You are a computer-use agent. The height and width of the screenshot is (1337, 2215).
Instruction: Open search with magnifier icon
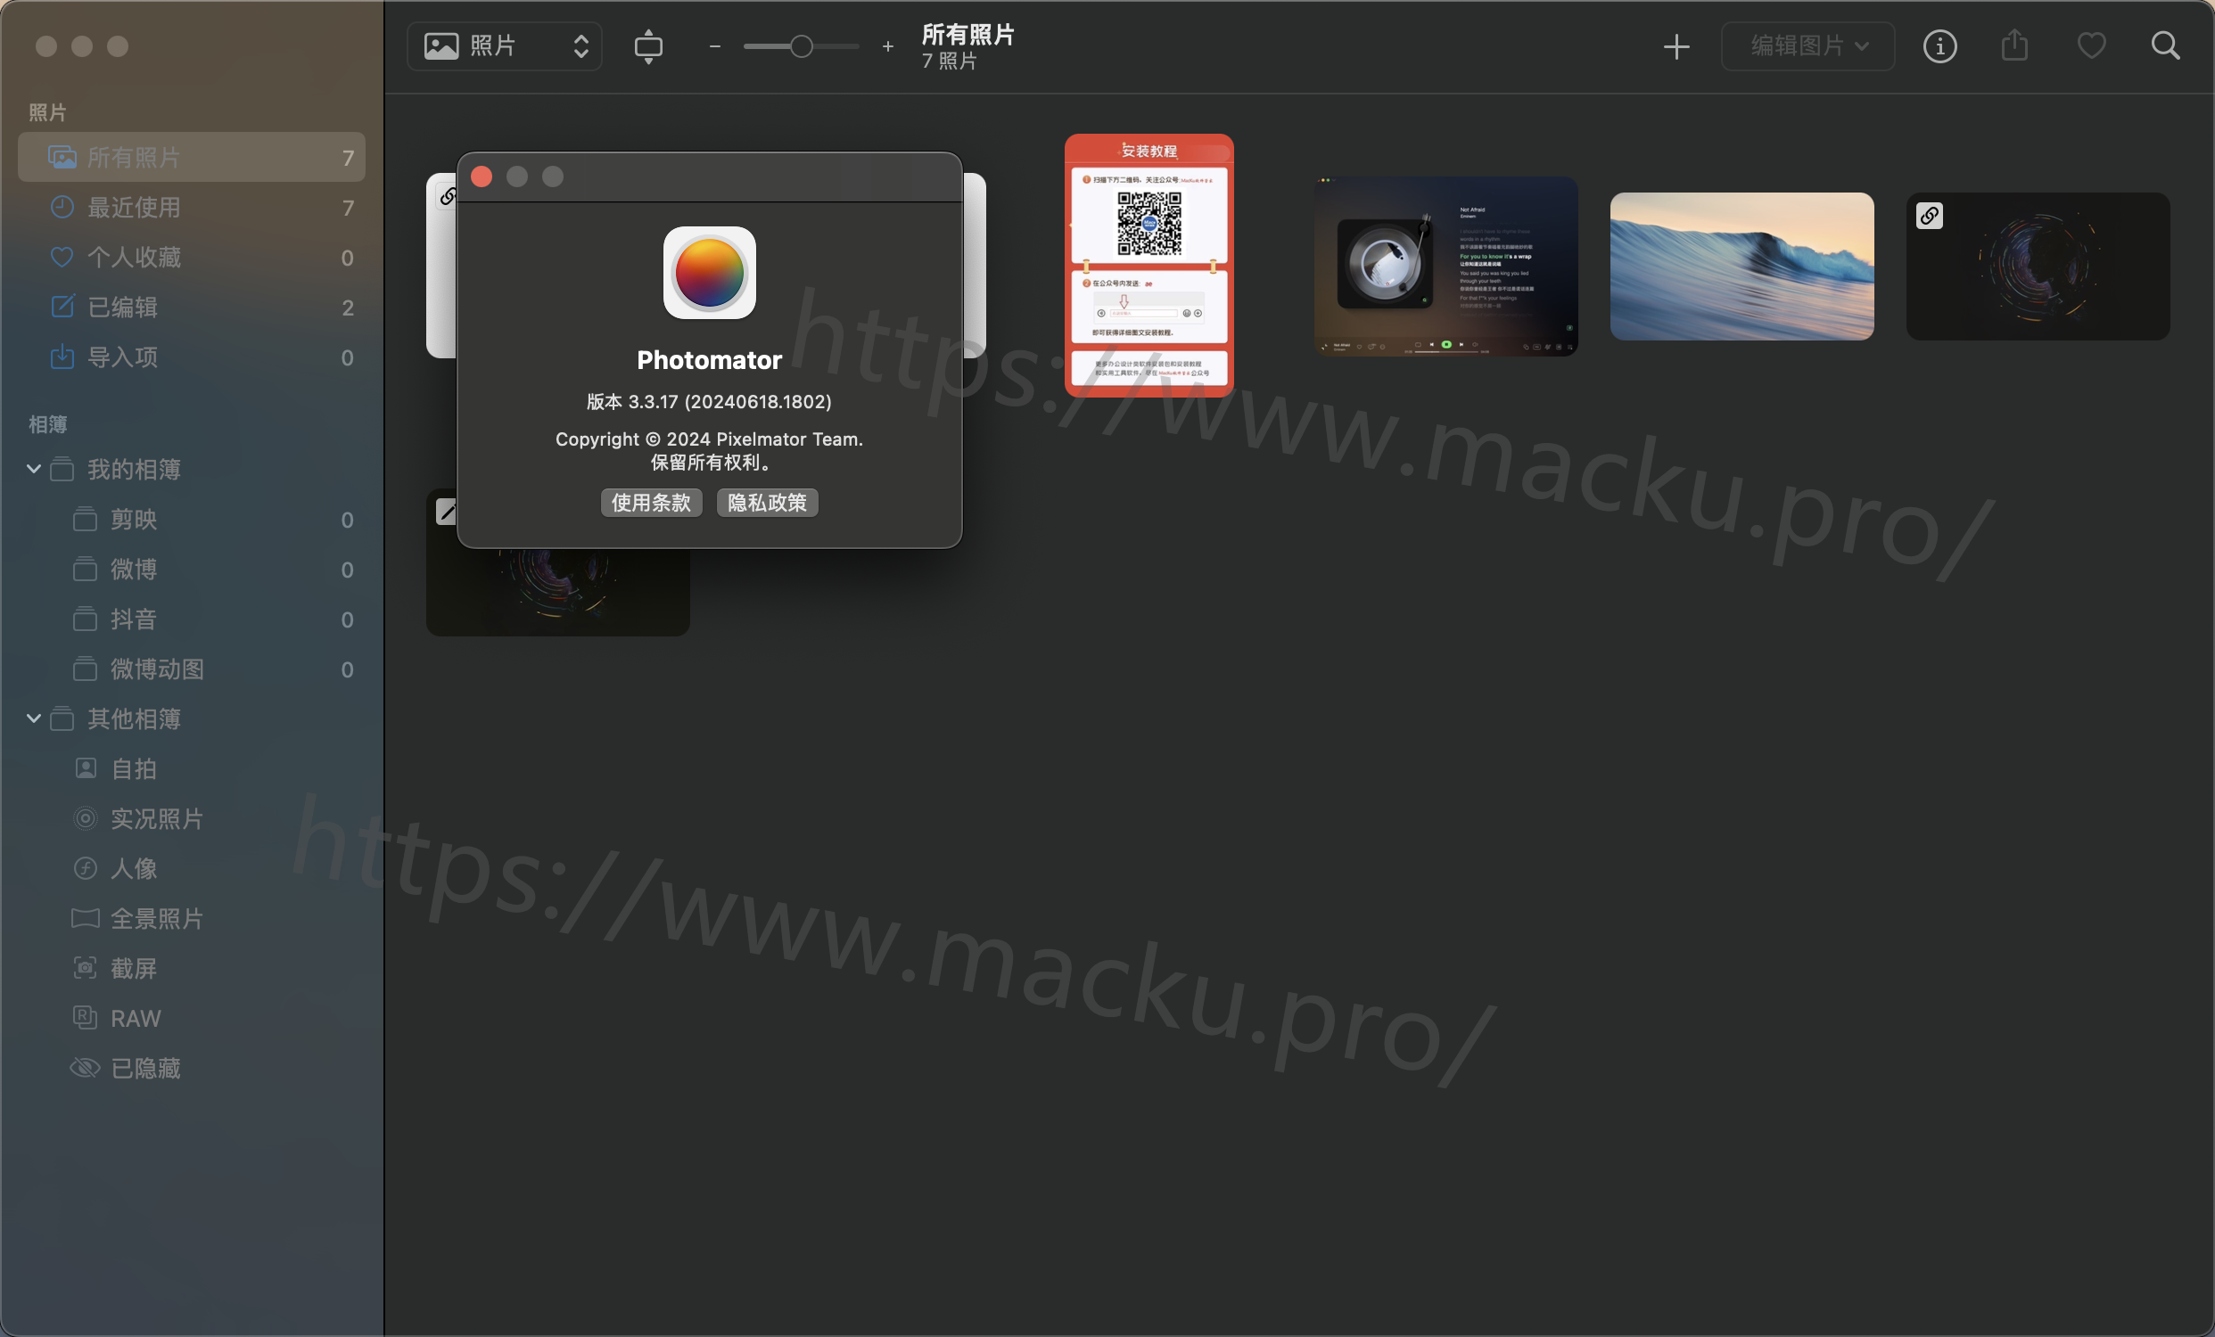click(2166, 45)
